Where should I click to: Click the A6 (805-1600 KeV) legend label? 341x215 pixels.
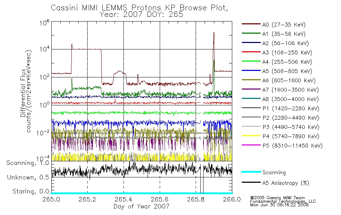[289, 81]
